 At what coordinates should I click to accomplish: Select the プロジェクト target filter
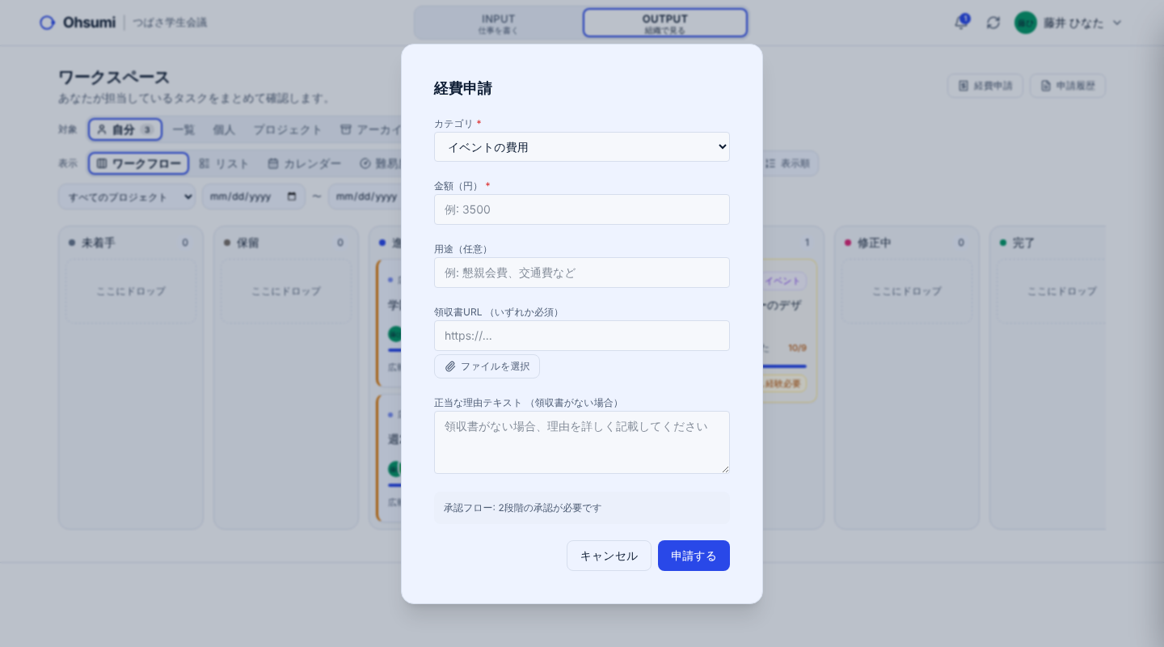click(288, 129)
